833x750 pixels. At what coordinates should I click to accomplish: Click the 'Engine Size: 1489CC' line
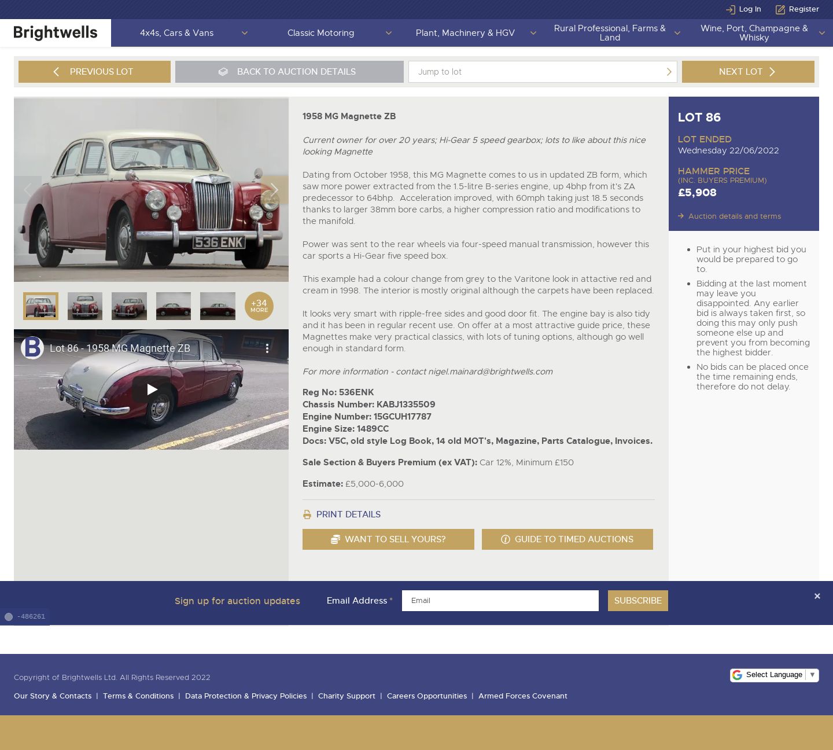coord(345,429)
